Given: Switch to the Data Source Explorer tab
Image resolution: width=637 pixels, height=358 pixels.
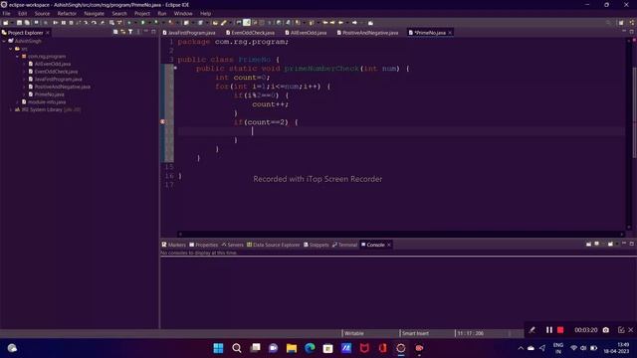Looking at the screenshot, I should (x=273, y=245).
